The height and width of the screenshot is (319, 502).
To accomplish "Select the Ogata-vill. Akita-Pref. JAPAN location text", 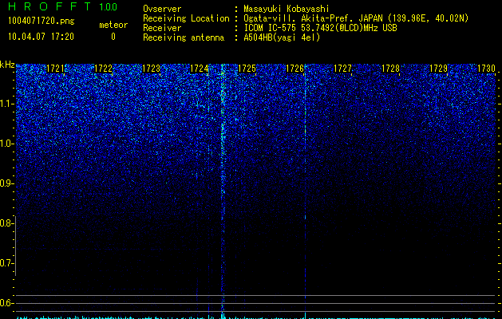I will [x=356, y=18].
